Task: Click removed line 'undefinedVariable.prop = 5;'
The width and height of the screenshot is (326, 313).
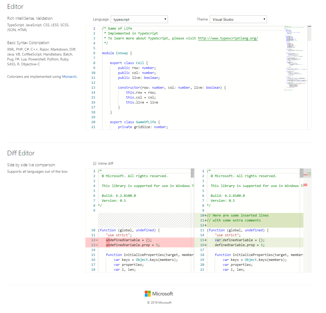Action: [133, 245]
